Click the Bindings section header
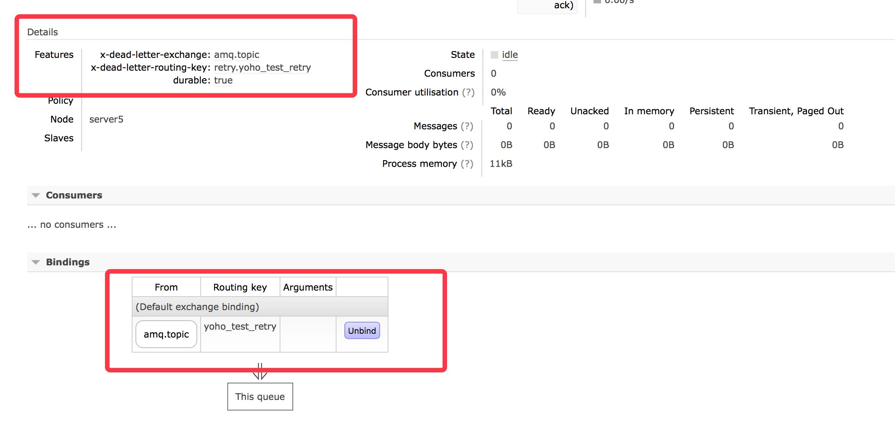This screenshot has height=424, width=895. point(68,262)
